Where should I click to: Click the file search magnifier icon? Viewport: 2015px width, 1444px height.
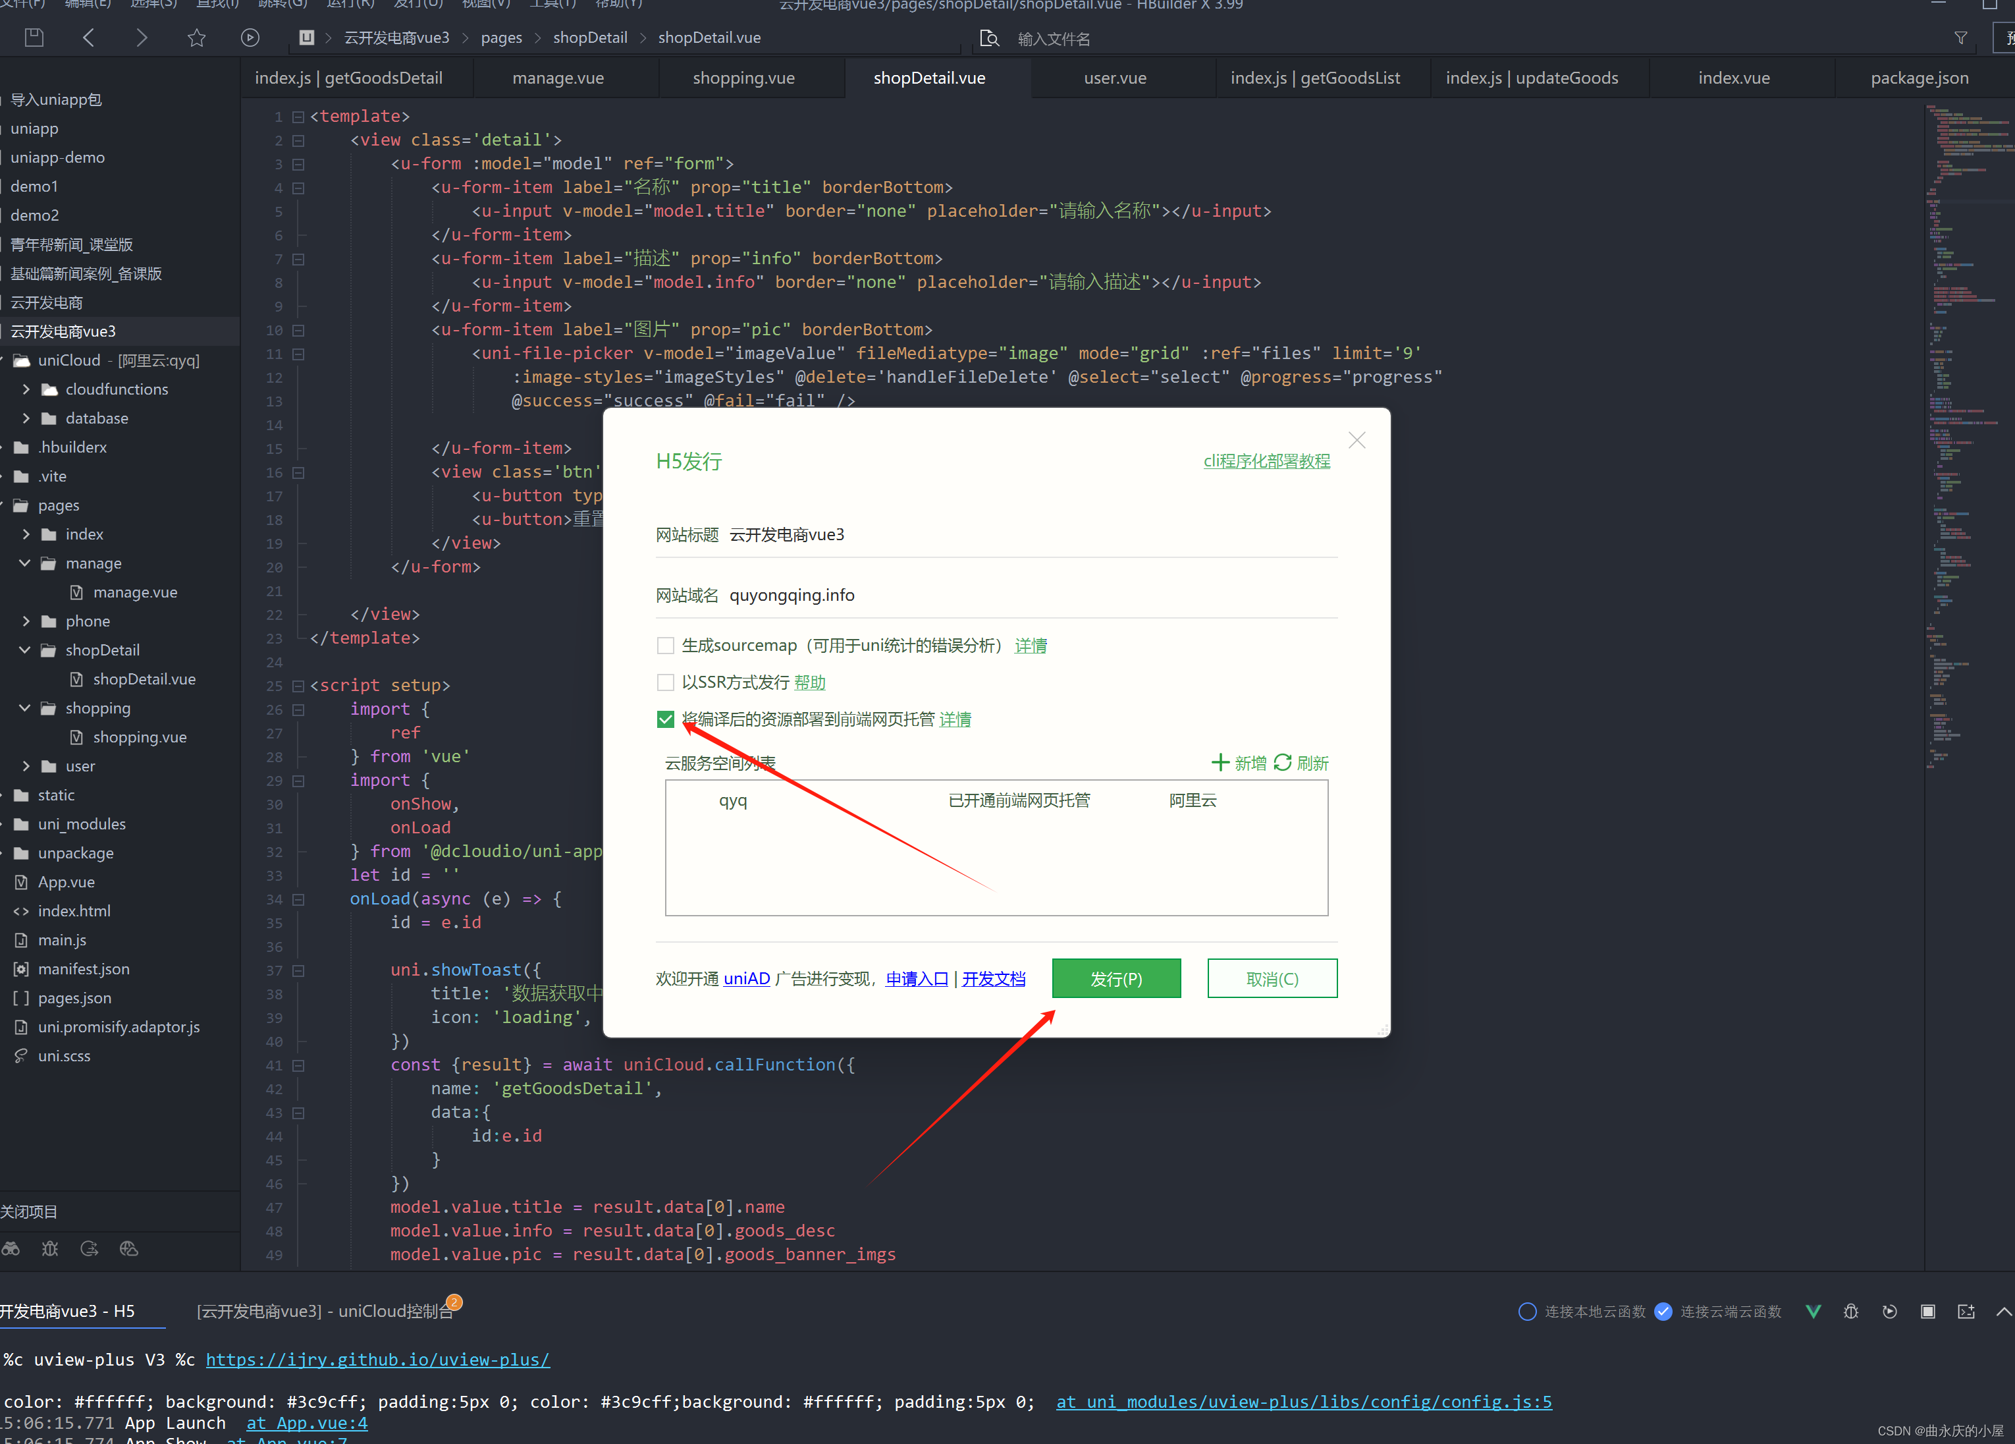pos(989,38)
